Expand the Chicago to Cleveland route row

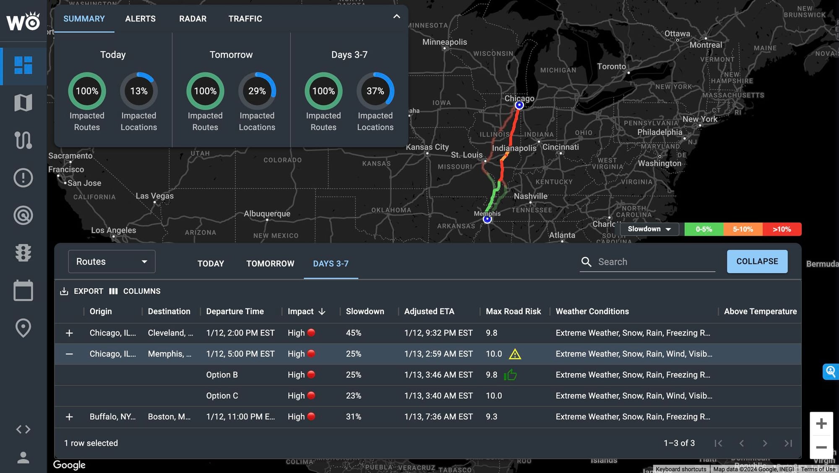[x=69, y=333]
